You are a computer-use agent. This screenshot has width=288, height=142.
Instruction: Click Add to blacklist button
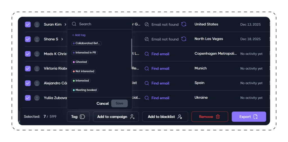[x=165, y=117]
